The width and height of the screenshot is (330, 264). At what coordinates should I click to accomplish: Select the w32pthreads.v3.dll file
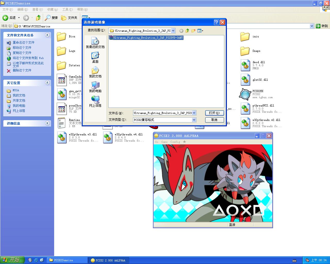(77, 138)
